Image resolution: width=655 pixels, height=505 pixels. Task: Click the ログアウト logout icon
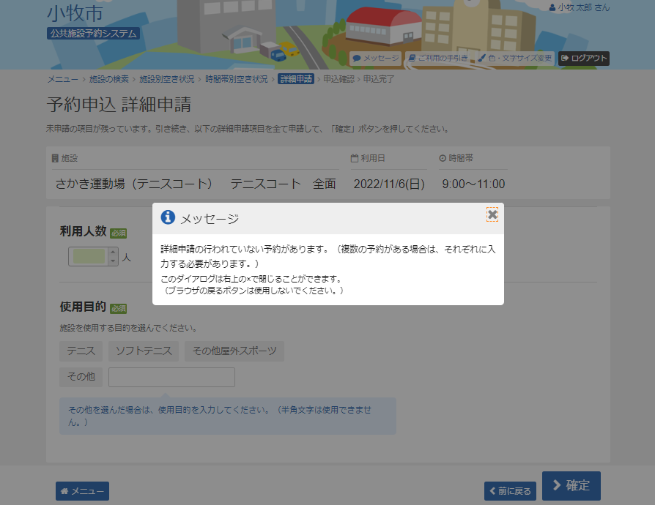click(x=565, y=59)
